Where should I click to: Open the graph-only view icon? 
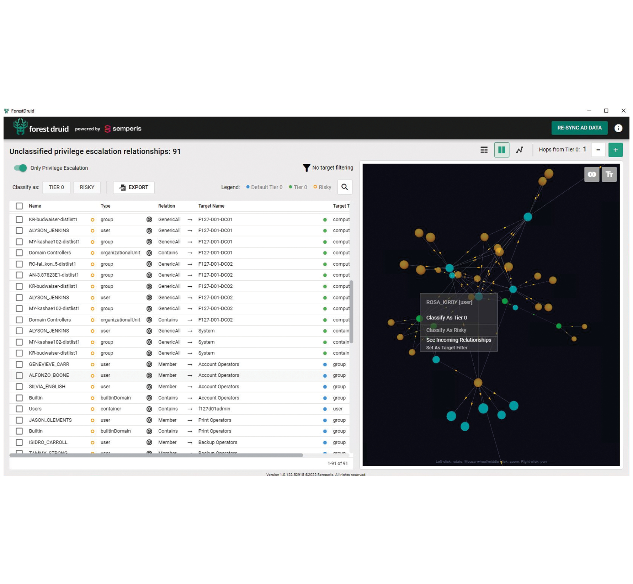coord(520,150)
